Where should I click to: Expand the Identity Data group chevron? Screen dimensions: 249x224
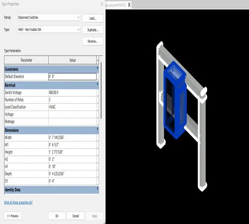point(98,189)
